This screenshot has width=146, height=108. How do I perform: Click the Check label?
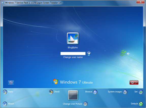[x=57, y=92]
